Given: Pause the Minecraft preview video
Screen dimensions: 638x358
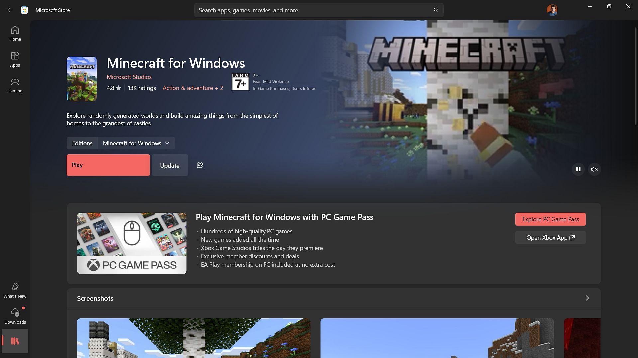Looking at the screenshot, I should 578,169.
